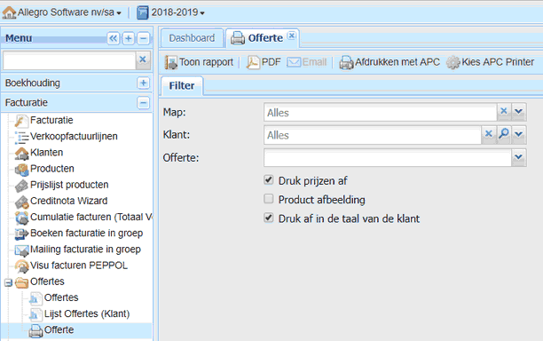
Task: Expand the Boekhouding section
Action: (x=144, y=83)
